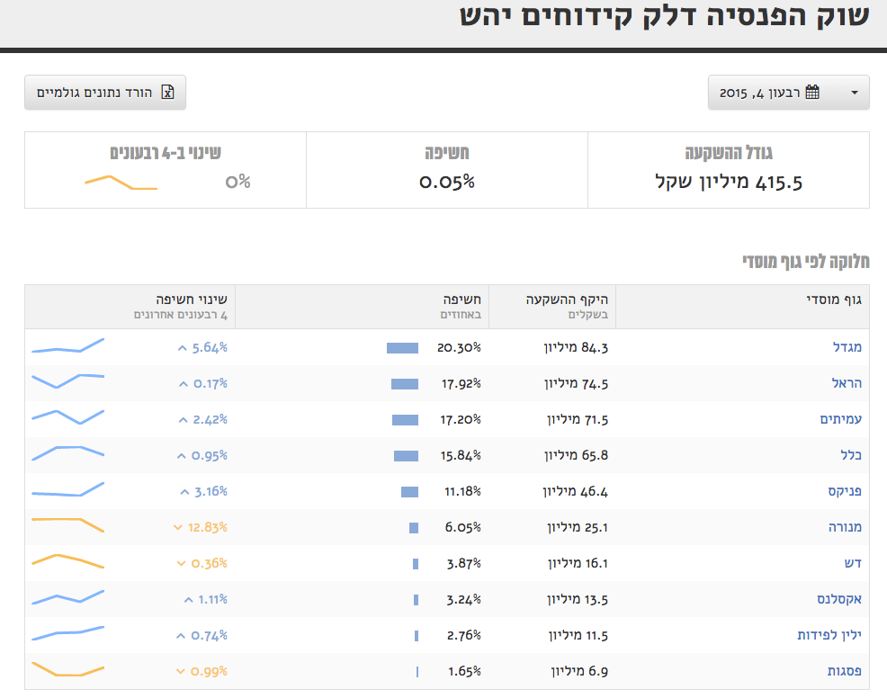Click the 17.20% exposure value
Viewport: 887px width, 698px height.
(x=461, y=420)
